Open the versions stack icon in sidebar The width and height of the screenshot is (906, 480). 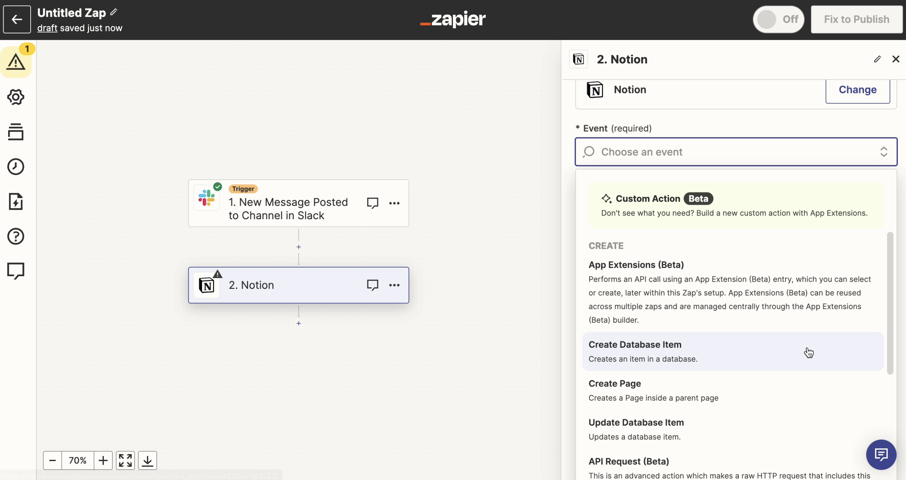tap(16, 132)
